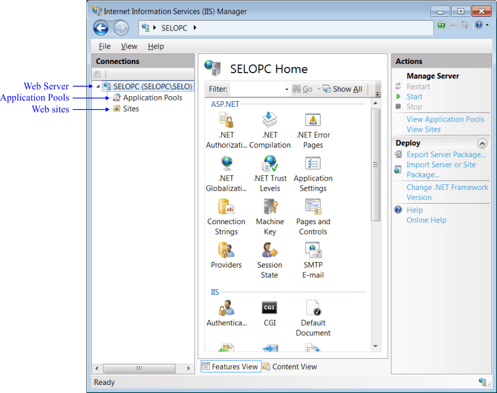
Task: Click the ASP.NET group header
Action: (225, 104)
